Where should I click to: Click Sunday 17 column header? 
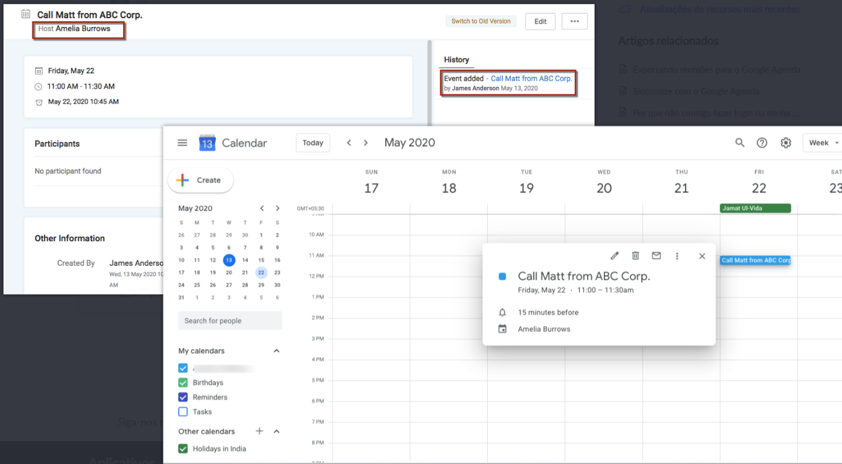pos(371,183)
